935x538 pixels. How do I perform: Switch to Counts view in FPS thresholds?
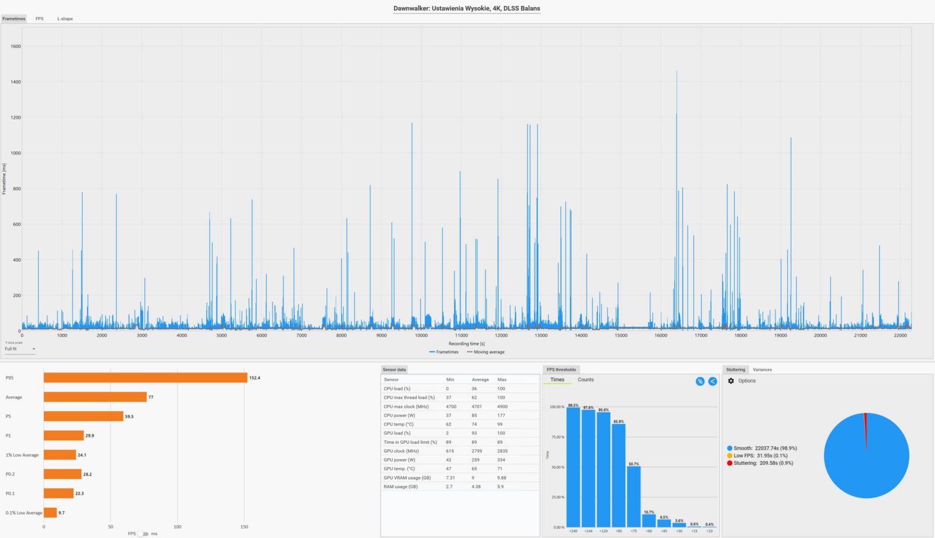[586, 380]
